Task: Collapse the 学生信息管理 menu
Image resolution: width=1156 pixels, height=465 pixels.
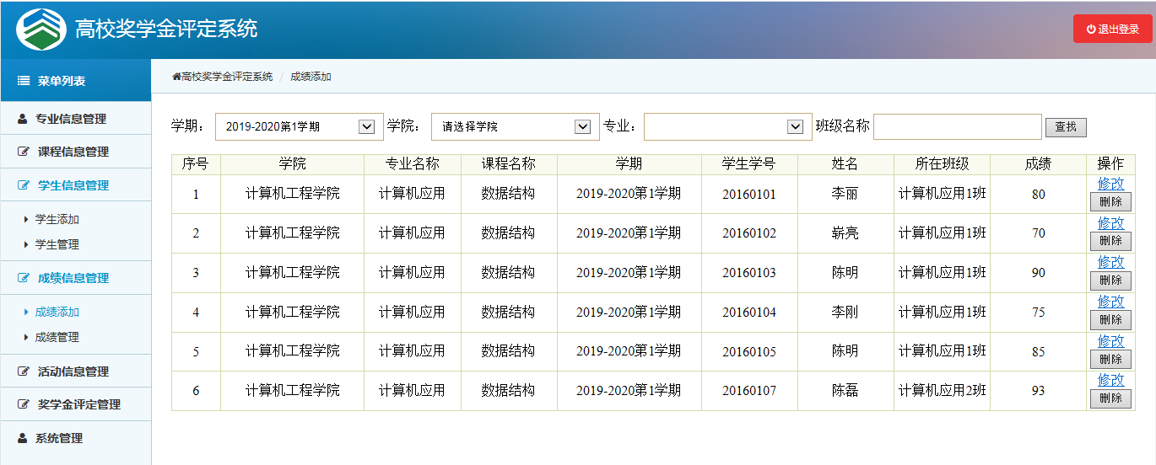Action: point(76,185)
